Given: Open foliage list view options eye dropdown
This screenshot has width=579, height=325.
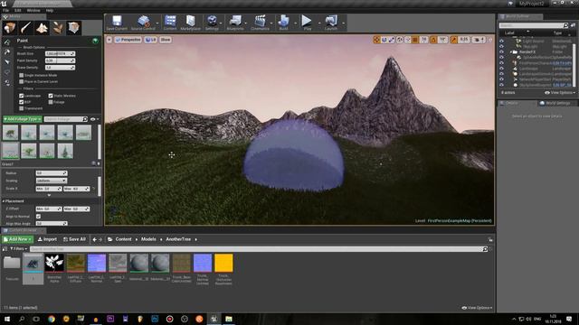Looking at the screenshot, I should (94, 119).
